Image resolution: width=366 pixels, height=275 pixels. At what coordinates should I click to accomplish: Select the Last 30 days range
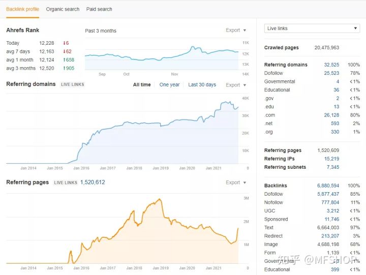pyautogui.click(x=202, y=85)
